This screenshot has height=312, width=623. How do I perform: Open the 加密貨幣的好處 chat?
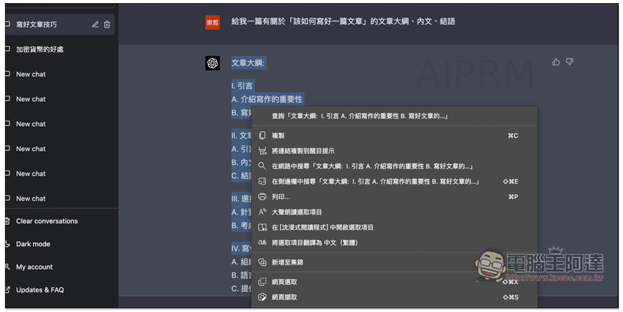point(40,49)
